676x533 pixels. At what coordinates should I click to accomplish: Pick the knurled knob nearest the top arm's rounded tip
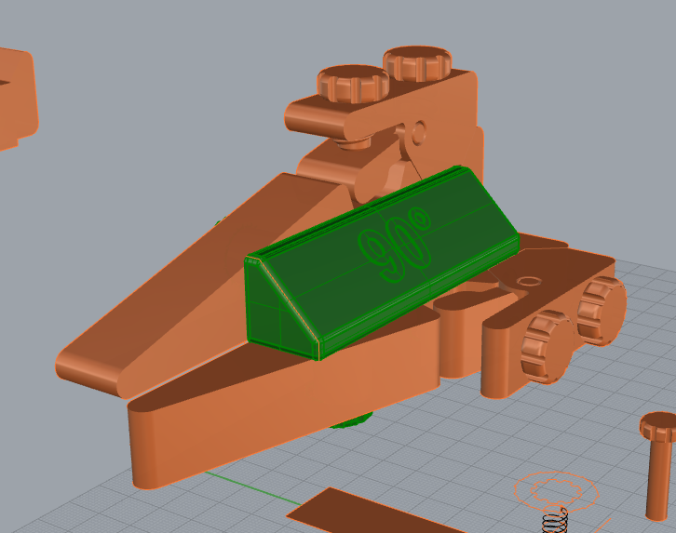(354, 84)
